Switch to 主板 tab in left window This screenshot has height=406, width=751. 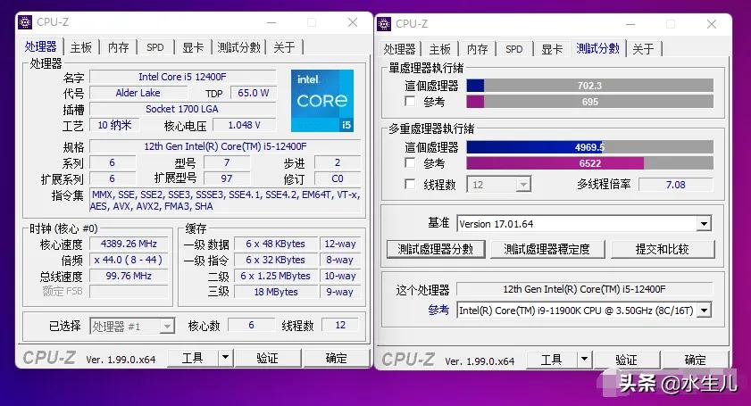tap(81, 47)
